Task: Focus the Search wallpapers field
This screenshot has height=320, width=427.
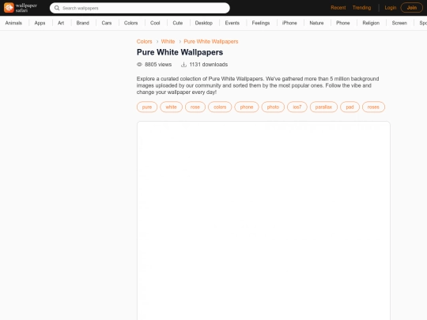Action: 140,8
